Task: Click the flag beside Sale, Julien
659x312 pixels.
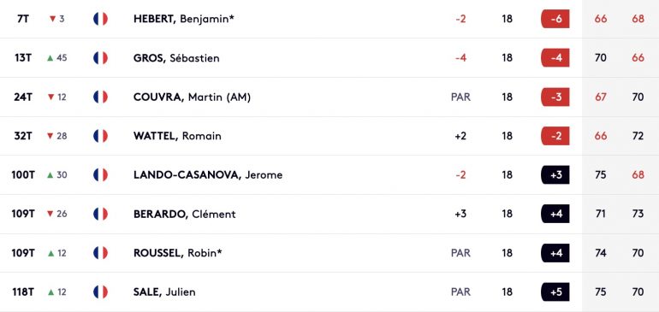Action: (100, 291)
